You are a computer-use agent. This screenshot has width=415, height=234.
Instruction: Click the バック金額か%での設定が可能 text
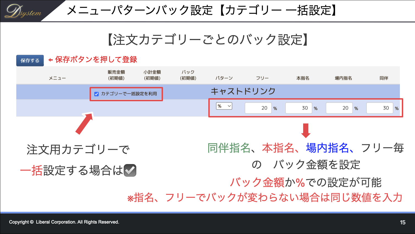pyautogui.click(x=306, y=182)
